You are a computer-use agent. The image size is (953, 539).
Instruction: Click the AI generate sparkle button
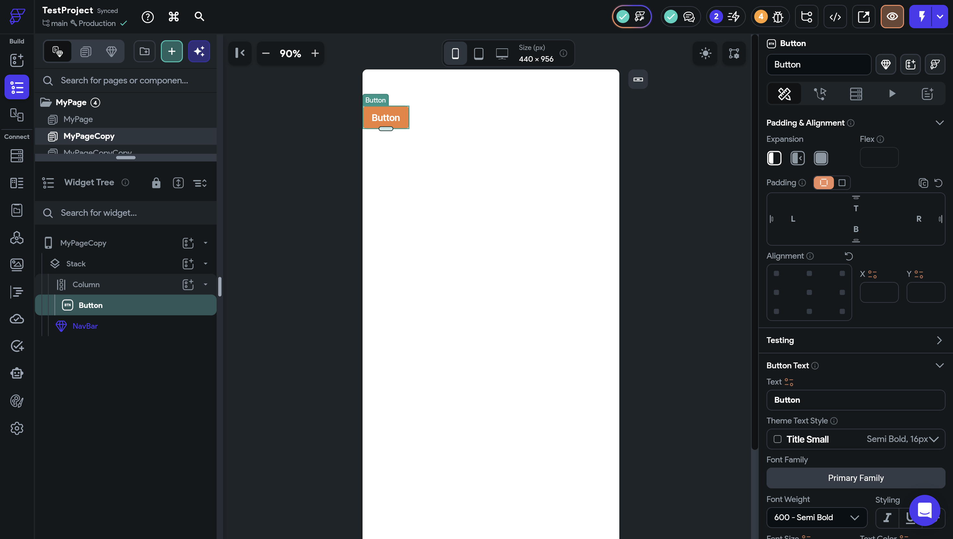(199, 51)
